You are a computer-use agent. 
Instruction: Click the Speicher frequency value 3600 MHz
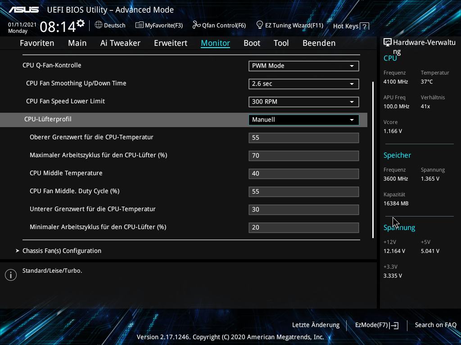[396, 179]
